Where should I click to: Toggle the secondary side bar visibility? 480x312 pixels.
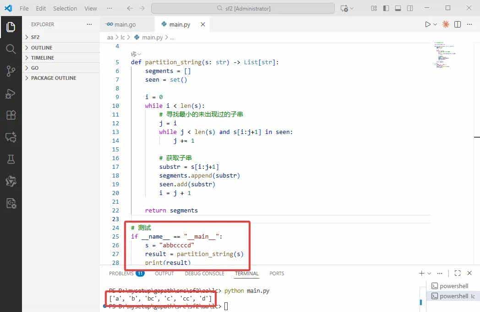coord(410,8)
